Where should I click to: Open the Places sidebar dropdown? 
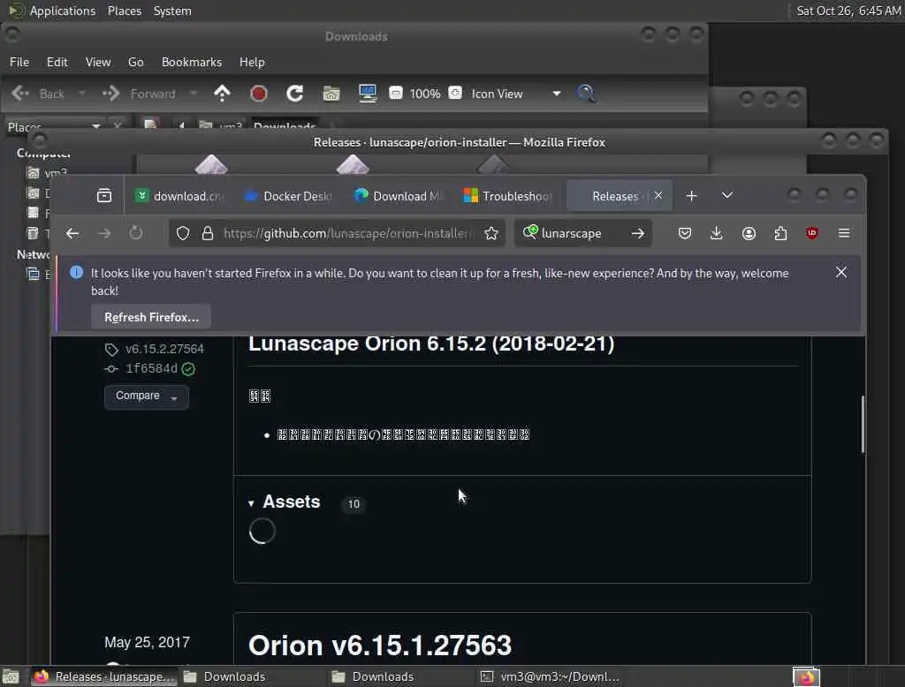[x=54, y=126]
